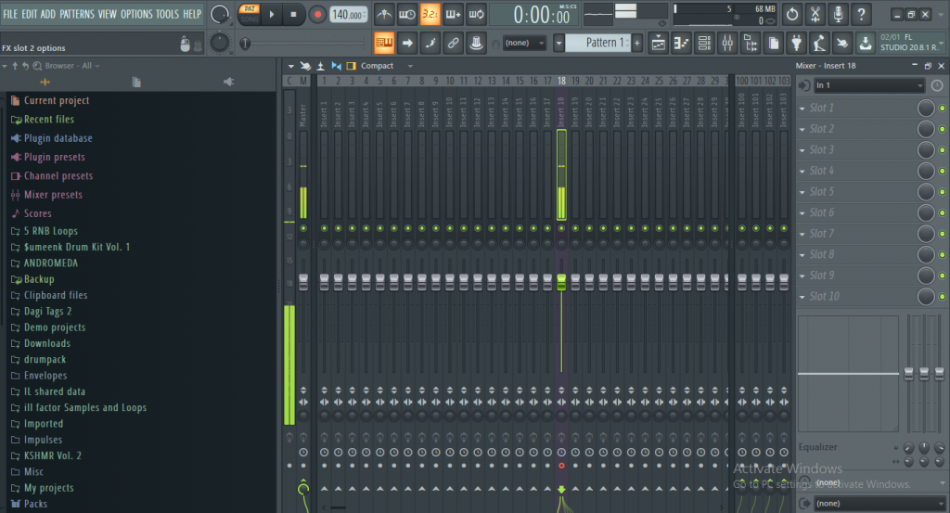Viewport: 950px width, 513px height.
Task: Mute the Master track green LED
Action: click(x=303, y=228)
